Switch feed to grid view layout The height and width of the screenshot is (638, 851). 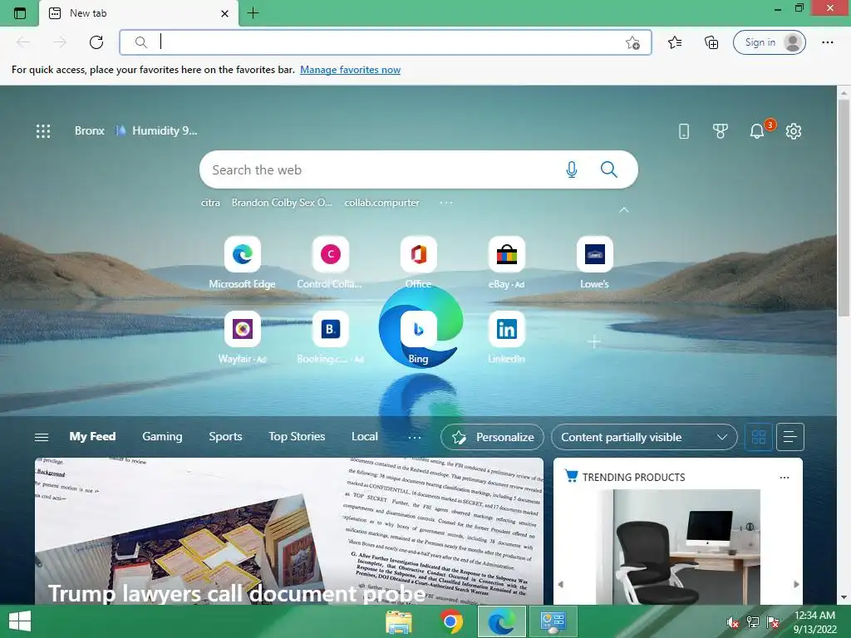point(759,437)
